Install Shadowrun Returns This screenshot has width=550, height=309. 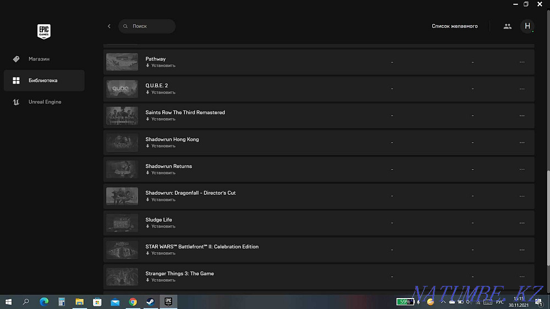pyautogui.click(x=161, y=173)
